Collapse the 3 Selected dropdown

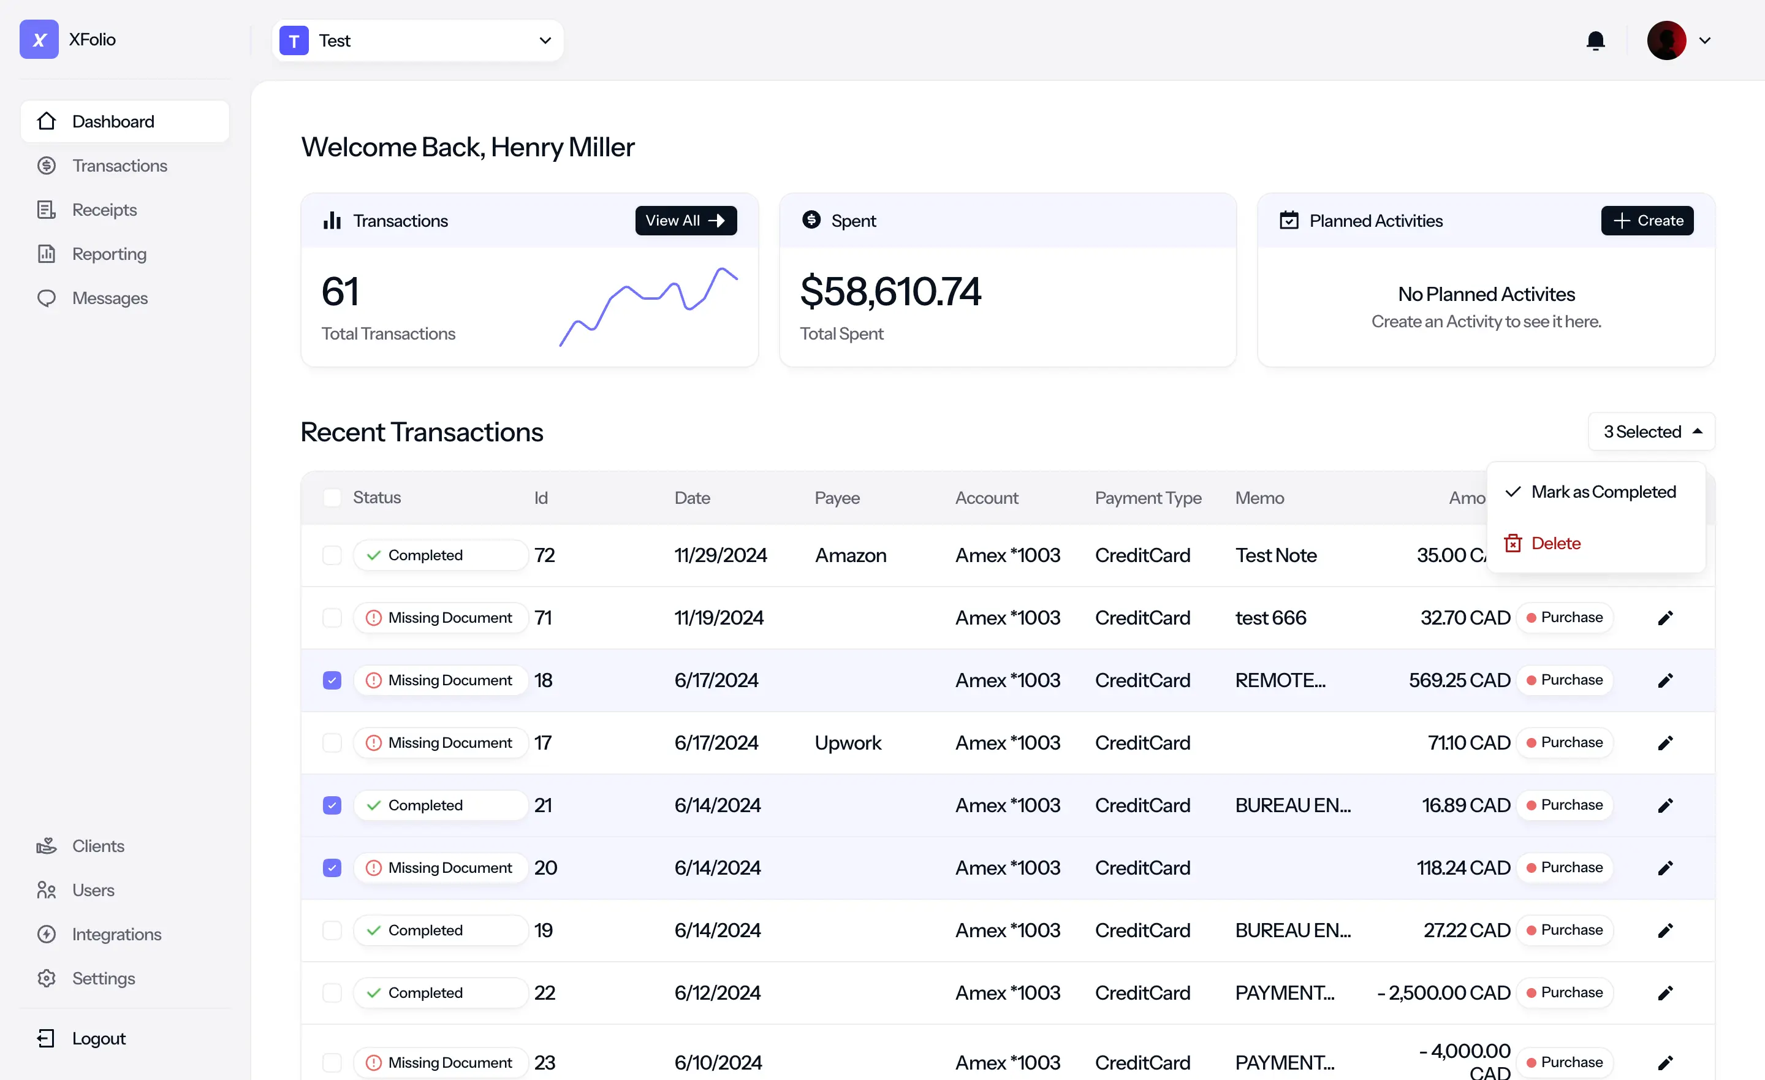tap(1651, 432)
